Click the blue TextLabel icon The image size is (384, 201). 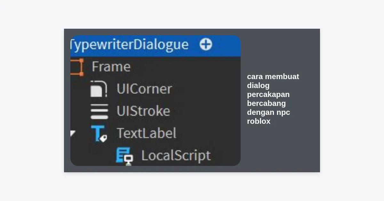pyautogui.click(x=99, y=133)
